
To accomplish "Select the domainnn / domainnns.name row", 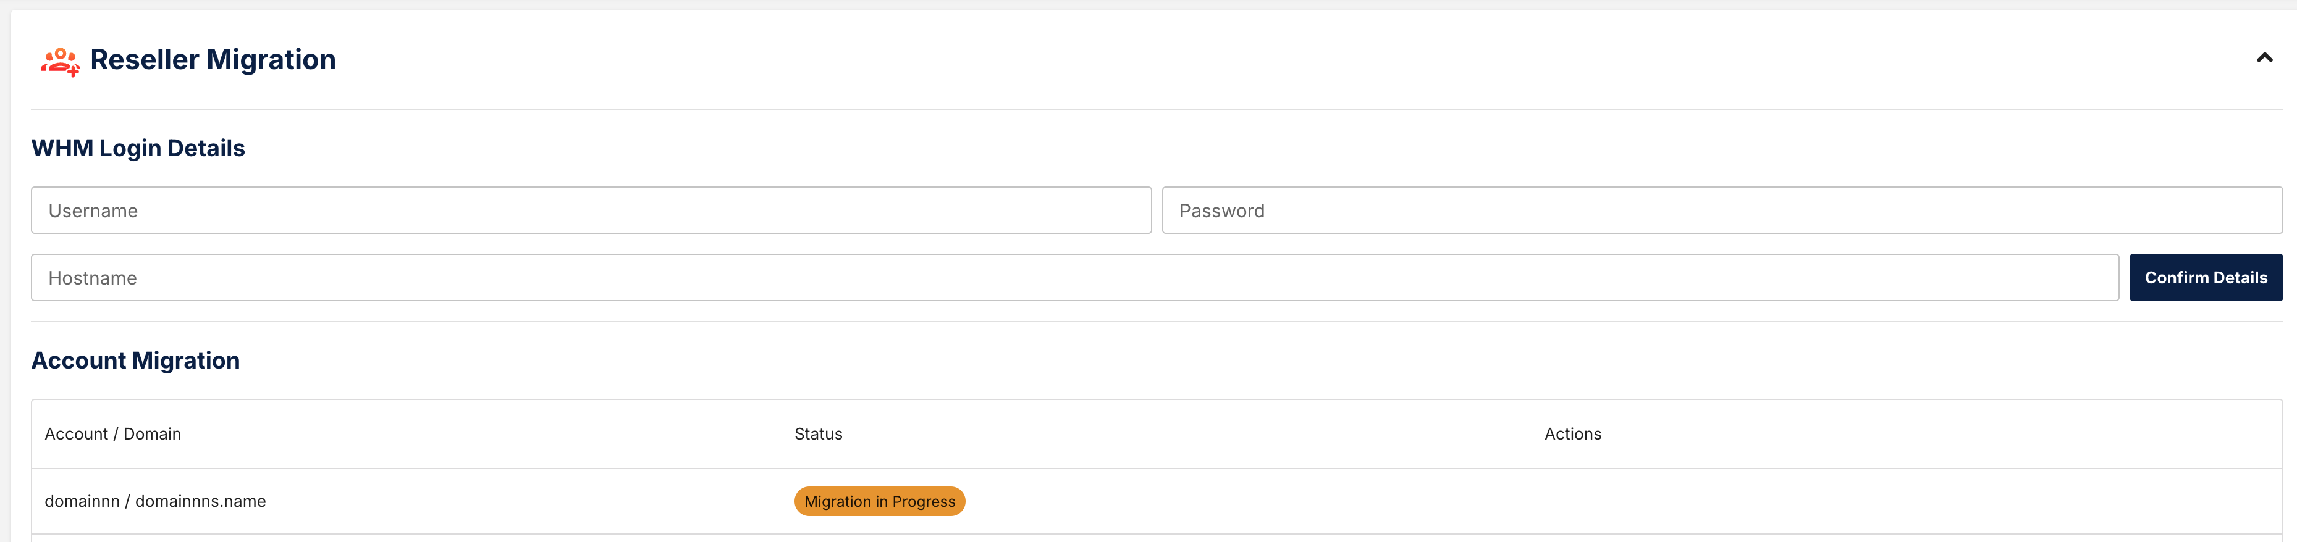I will tap(1157, 502).
